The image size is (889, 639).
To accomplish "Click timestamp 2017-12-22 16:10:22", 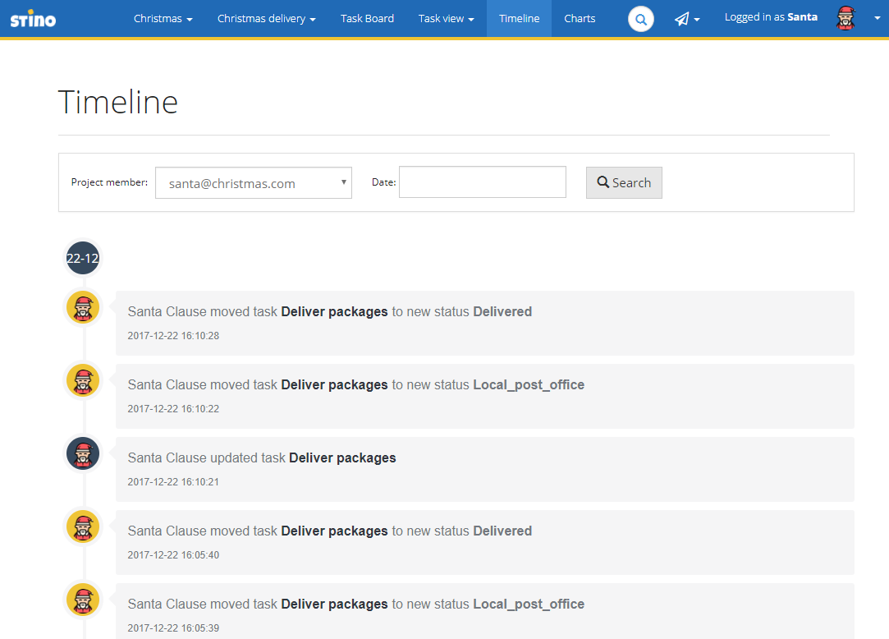I will (173, 409).
